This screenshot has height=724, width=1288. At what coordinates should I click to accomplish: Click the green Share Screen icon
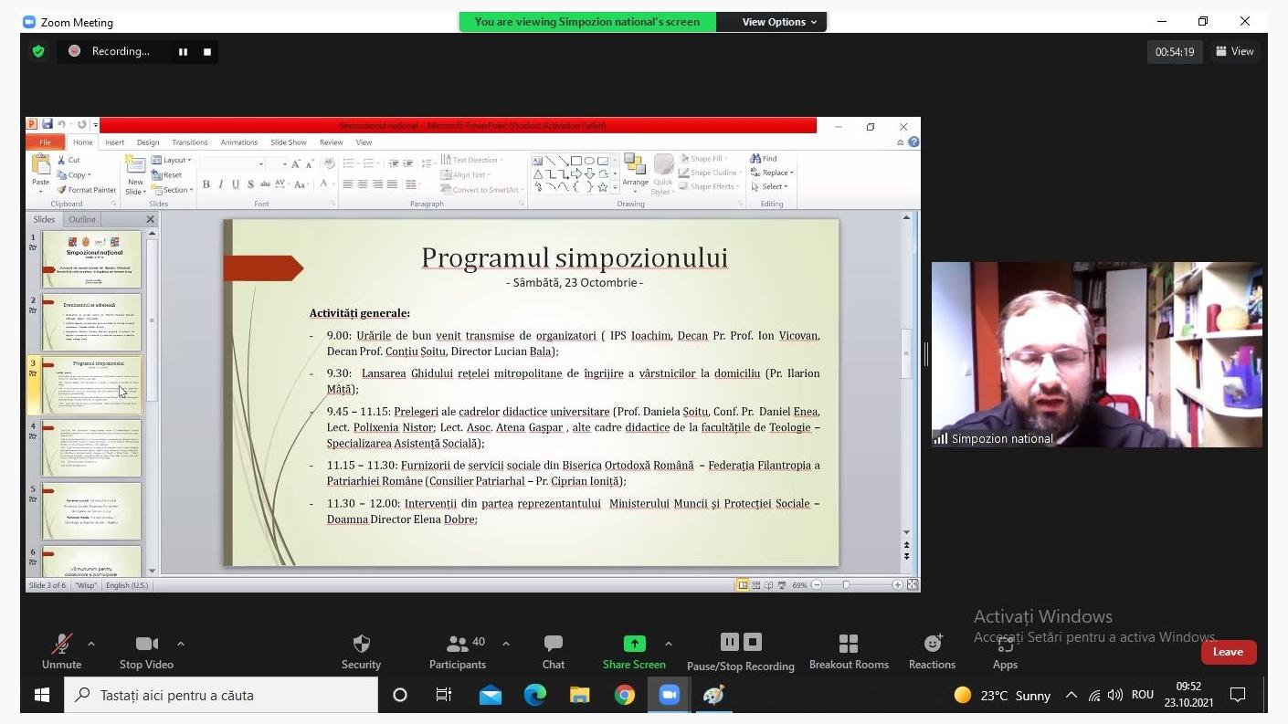634,644
